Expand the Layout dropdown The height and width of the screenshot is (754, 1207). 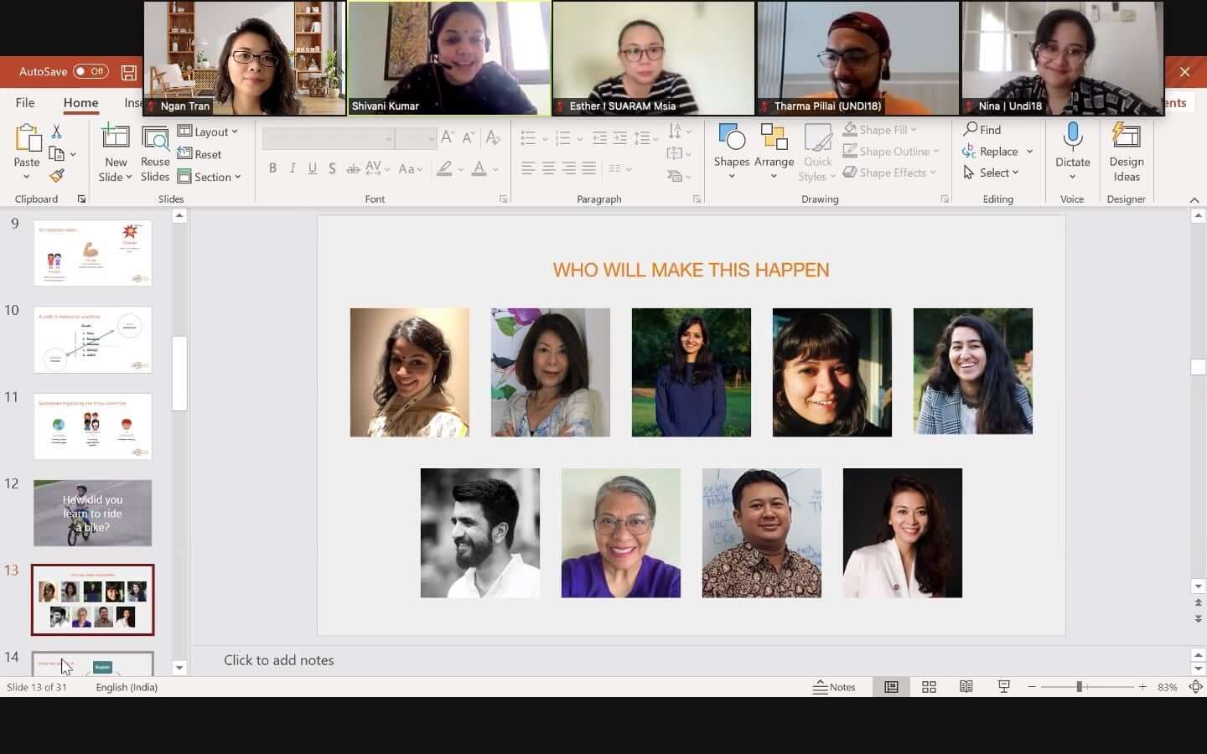(x=208, y=132)
